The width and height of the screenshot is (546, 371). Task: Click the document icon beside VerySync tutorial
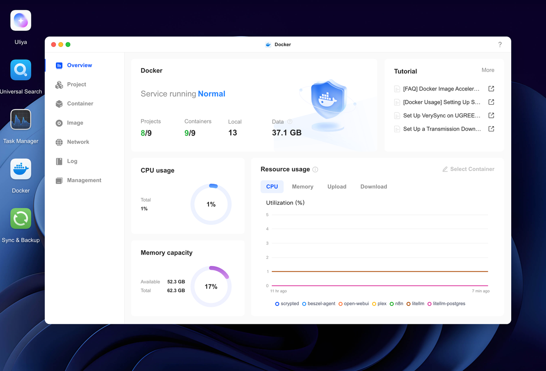click(x=397, y=116)
